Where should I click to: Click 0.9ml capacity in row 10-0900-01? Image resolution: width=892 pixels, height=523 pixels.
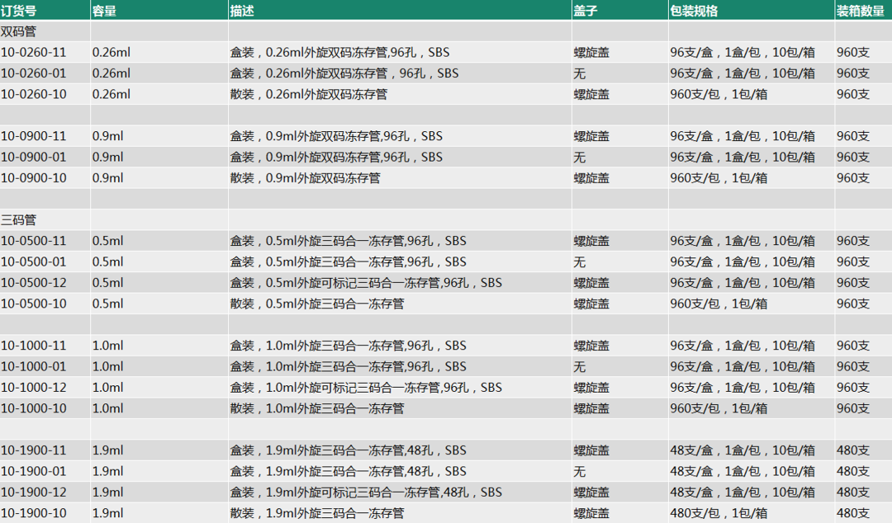pos(107,157)
